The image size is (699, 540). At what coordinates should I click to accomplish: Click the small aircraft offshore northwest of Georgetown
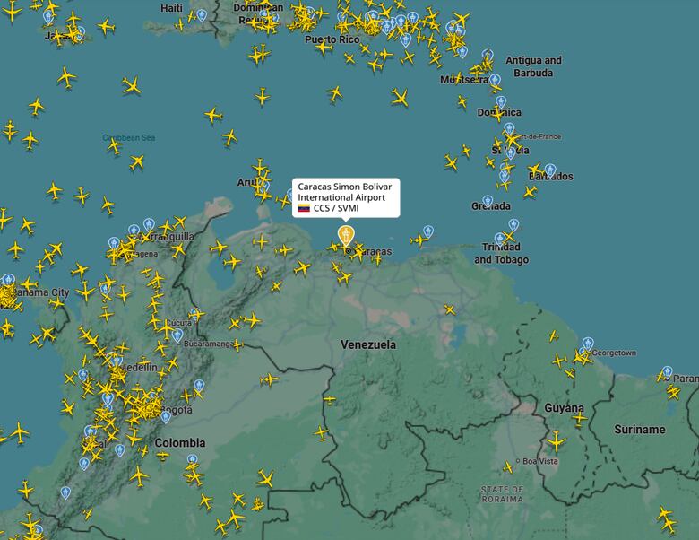[554, 335]
